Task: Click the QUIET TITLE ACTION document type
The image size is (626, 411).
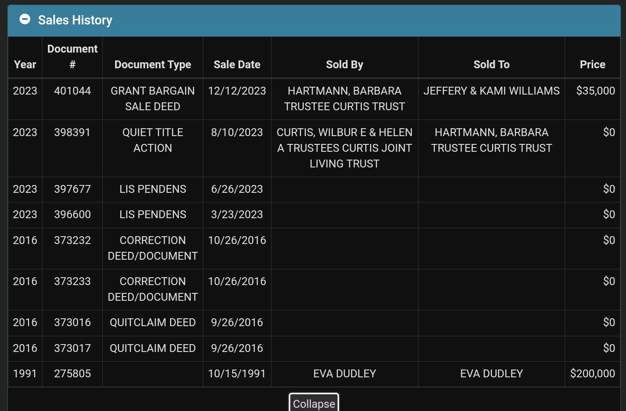Action: click(153, 140)
